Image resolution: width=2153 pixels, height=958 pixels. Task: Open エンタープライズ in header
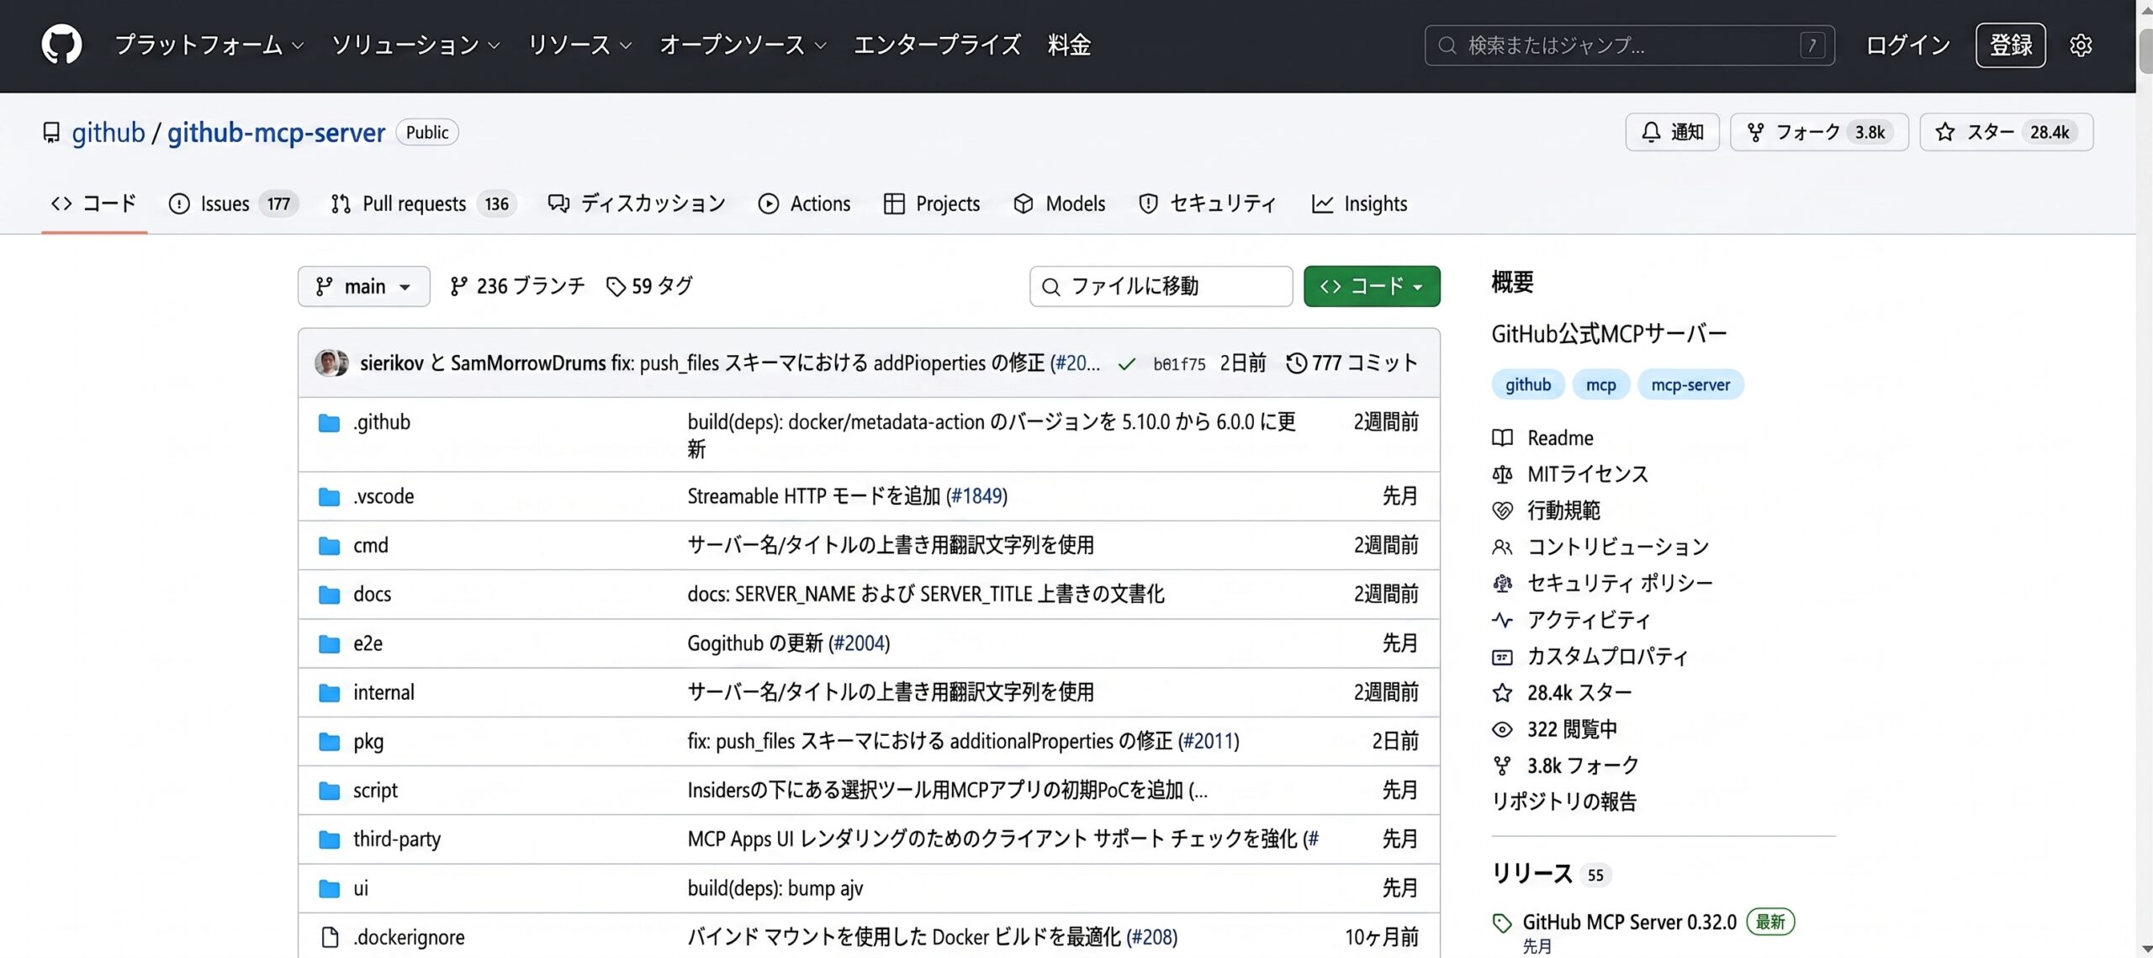pyautogui.click(x=937, y=45)
